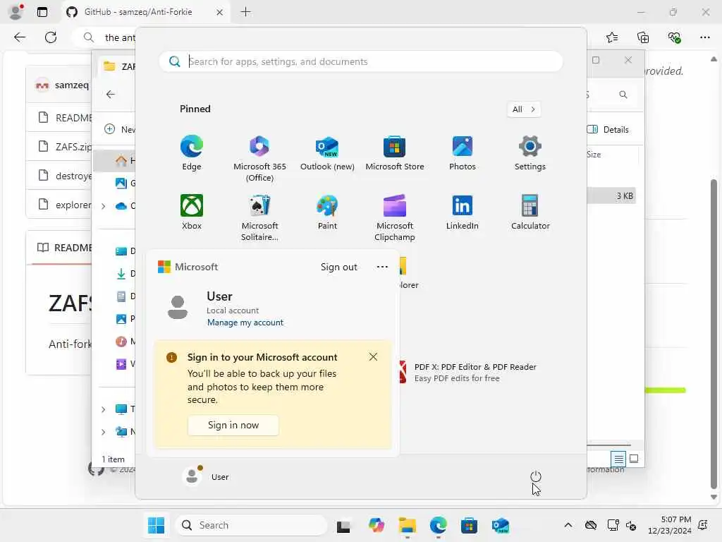Open Microsoft Solitaire pinned app

click(x=259, y=217)
